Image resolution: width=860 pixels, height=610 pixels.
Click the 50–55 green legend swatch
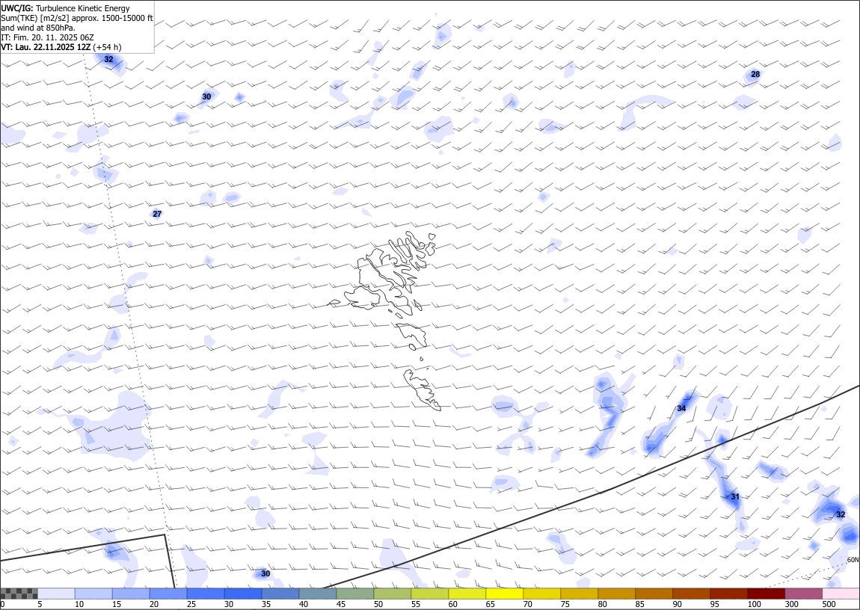(x=392, y=594)
